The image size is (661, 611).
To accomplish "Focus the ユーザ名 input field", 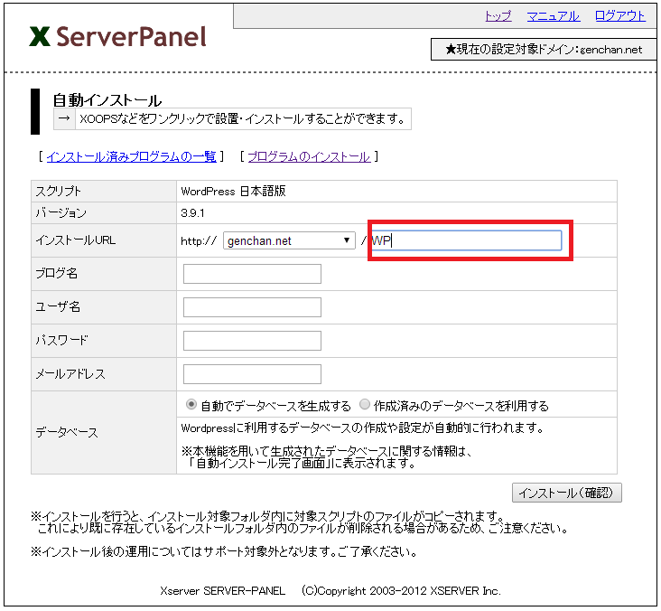I will (x=252, y=307).
